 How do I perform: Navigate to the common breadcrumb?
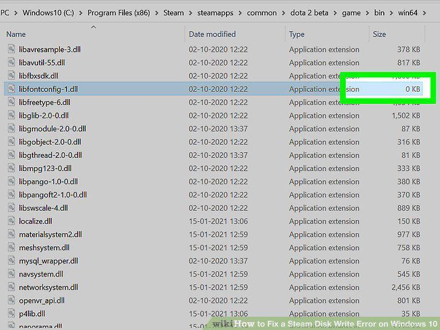coord(262,13)
